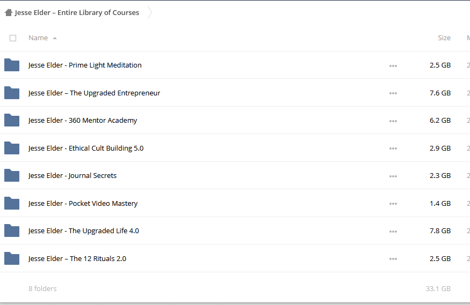Open 'Jesse Elder - 360 Mentor Academy' name
The height and width of the screenshot is (305, 470).
point(82,121)
